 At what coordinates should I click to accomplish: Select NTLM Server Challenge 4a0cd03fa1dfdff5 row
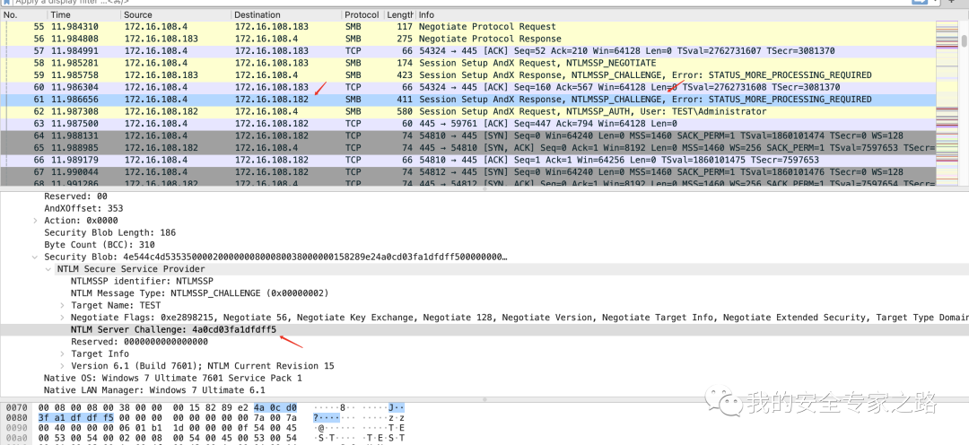pos(484,329)
